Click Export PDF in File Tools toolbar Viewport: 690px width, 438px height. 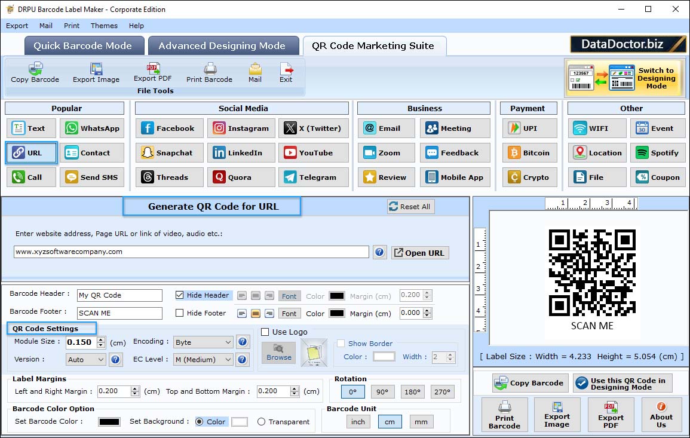click(153, 73)
